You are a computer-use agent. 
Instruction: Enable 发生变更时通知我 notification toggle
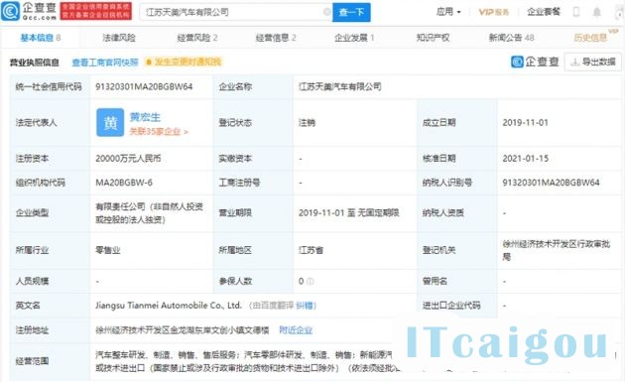tap(184, 62)
